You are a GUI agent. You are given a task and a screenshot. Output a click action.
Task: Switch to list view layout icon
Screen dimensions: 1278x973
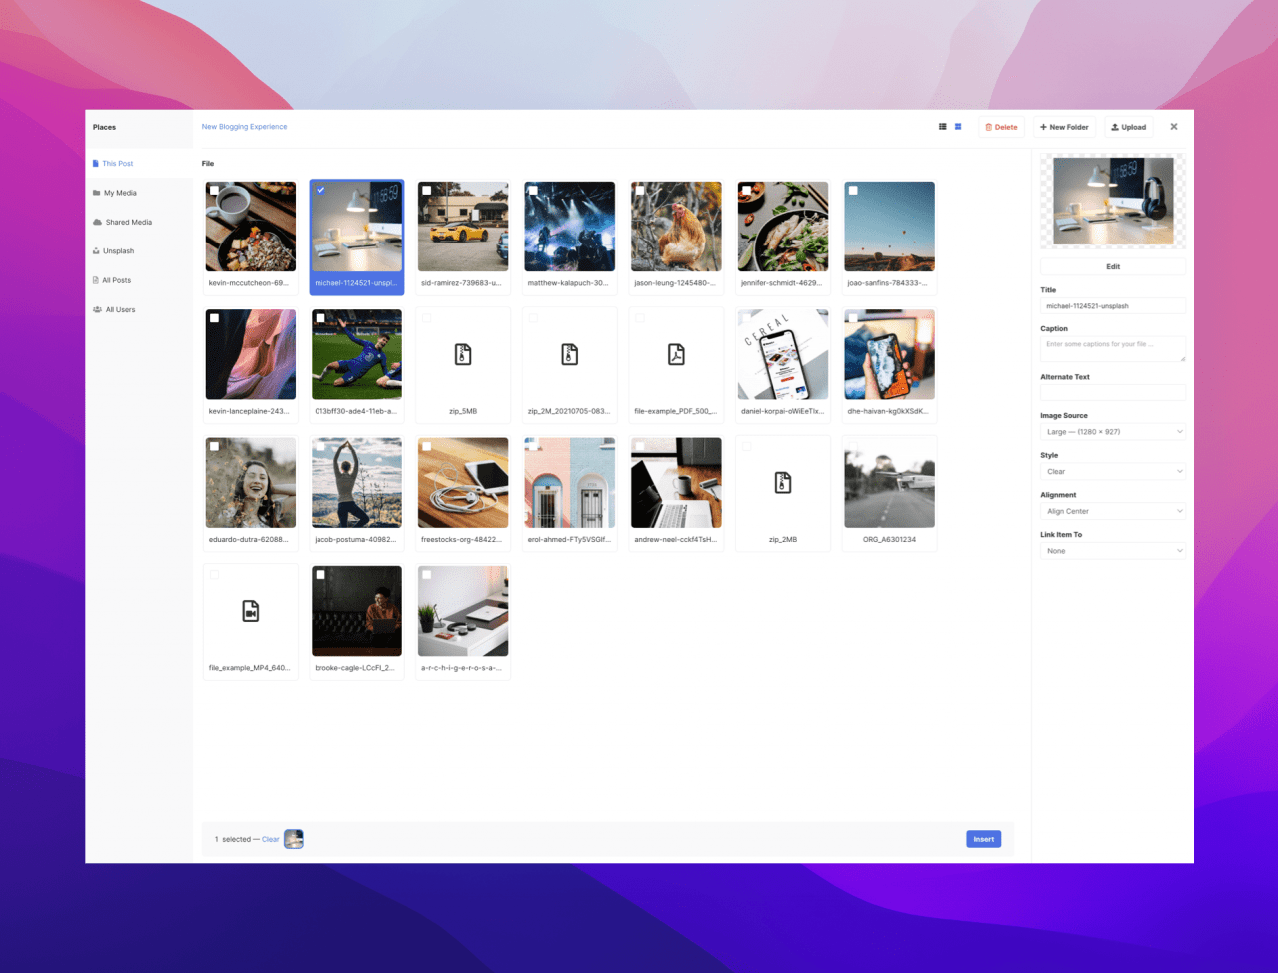click(942, 127)
